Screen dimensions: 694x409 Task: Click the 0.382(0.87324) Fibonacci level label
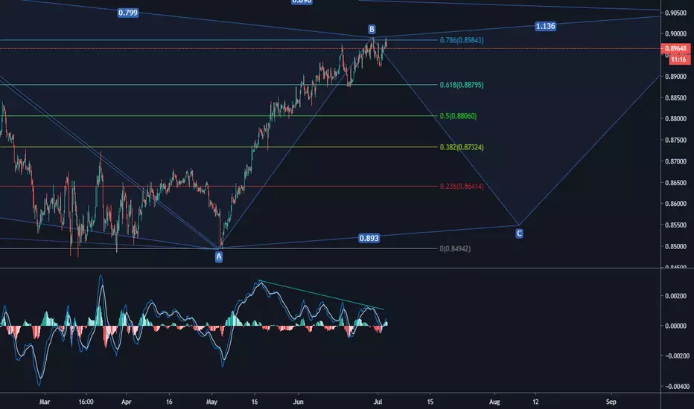click(462, 147)
